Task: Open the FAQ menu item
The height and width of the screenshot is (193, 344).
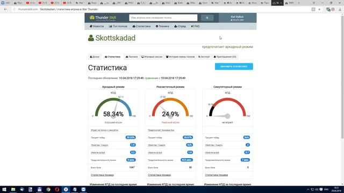Action: coord(195,26)
